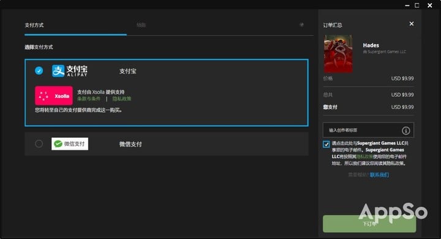Select the WeChat Pay radio button
This screenshot has width=441, height=239.
point(39,144)
